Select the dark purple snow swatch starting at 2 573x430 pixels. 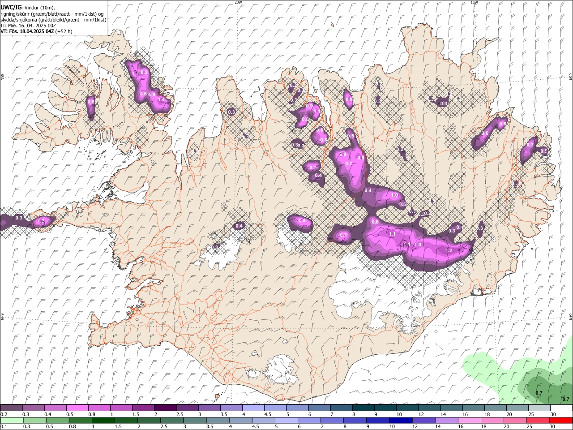tap(165, 408)
